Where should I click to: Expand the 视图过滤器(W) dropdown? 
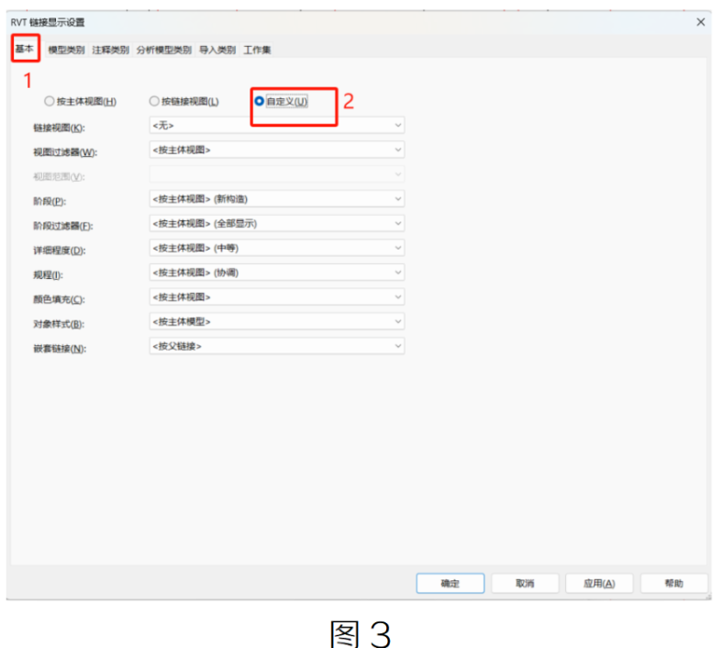[x=277, y=150]
